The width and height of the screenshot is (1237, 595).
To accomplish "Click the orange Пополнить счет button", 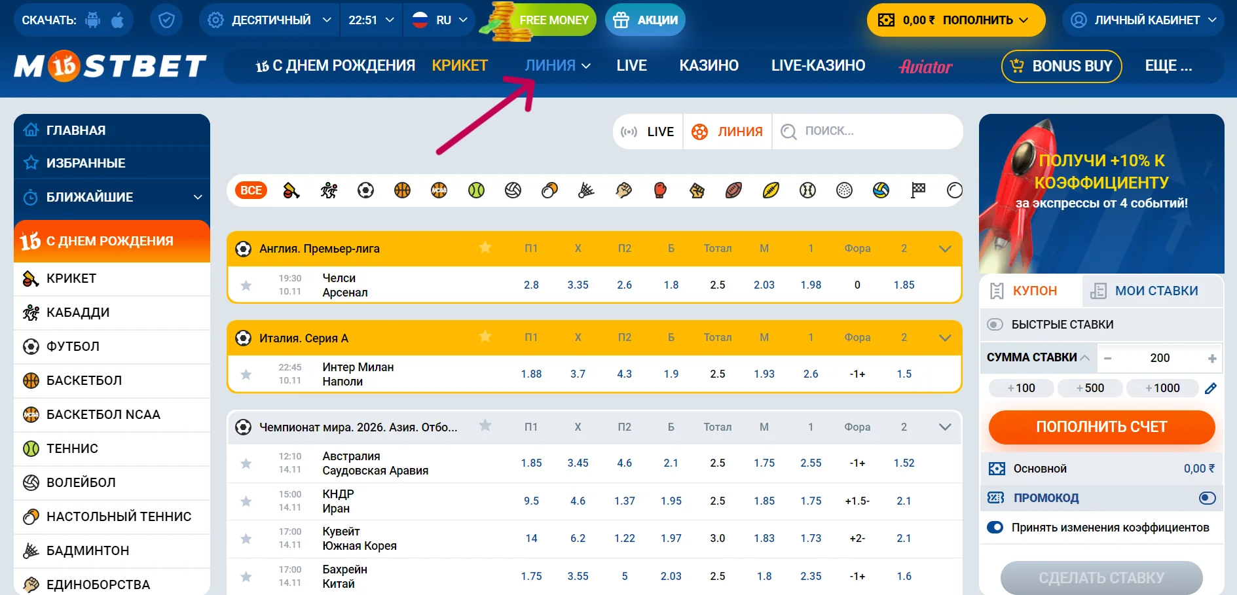I will (1101, 427).
